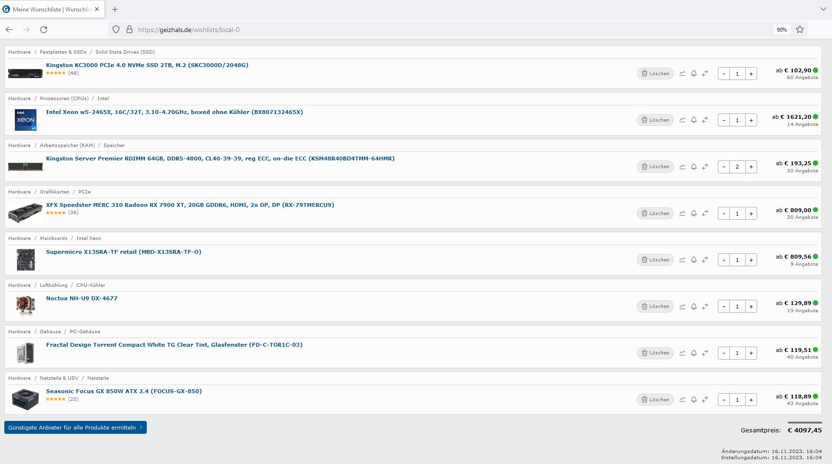The width and height of the screenshot is (832, 464).
Task: Open Kingston KC3000 PCIe 4.0 NVMe SSD link
Action: [x=147, y=65]
